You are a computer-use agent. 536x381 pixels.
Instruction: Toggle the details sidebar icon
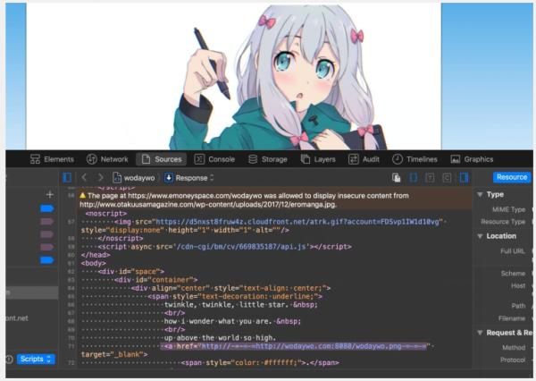[464, 178]
